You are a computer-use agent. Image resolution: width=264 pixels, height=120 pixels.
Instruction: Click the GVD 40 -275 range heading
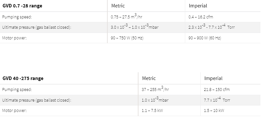(x=23, y=78)
